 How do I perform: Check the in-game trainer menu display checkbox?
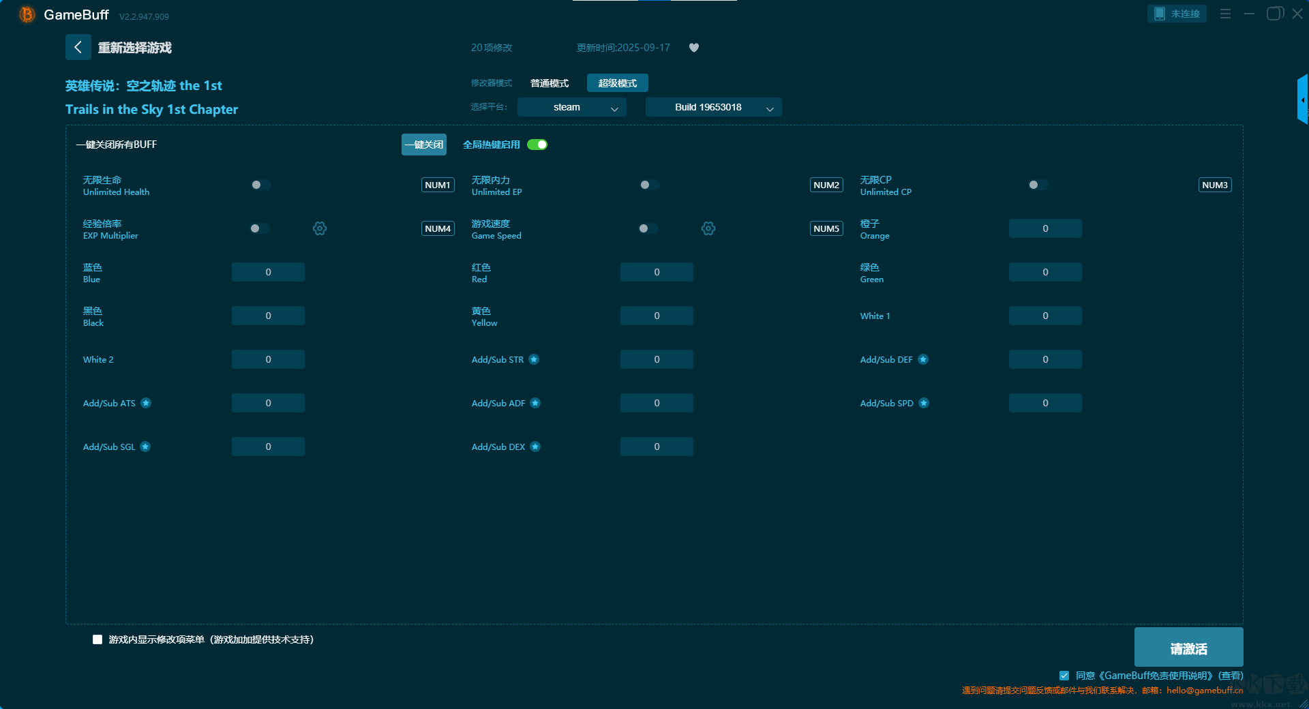pos(97,639)
